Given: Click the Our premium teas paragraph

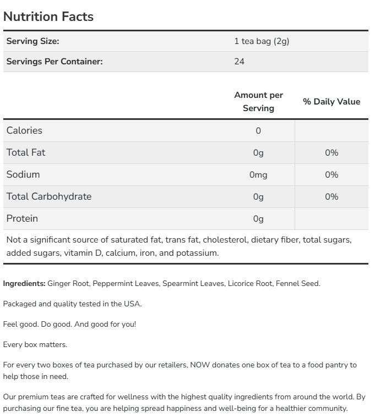Looking at the screenshot, I should pyautogui.click(x=184, y=403).
